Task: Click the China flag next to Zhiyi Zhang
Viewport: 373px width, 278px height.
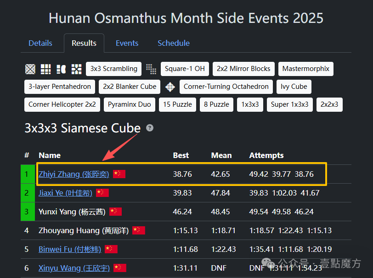Action: pyautogui.click(x=119, y=174)
